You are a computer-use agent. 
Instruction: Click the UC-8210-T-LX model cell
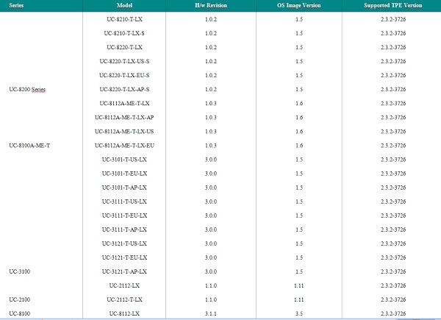124,19
